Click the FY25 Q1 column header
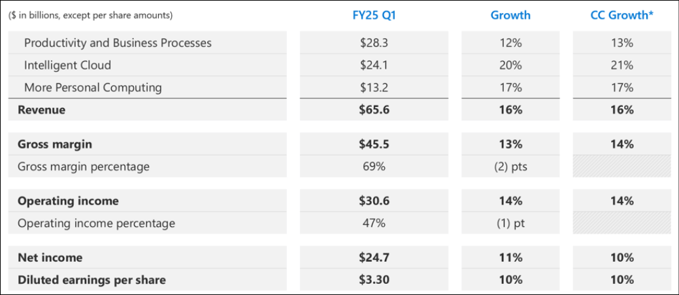The image size is (679, 295). click(374, 15)
